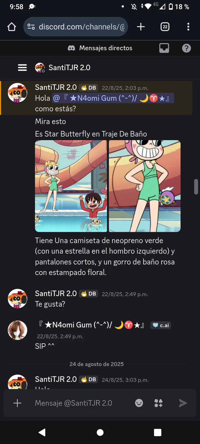Send message with arrow icon
The image size is (200, 444).
[182, 403]
